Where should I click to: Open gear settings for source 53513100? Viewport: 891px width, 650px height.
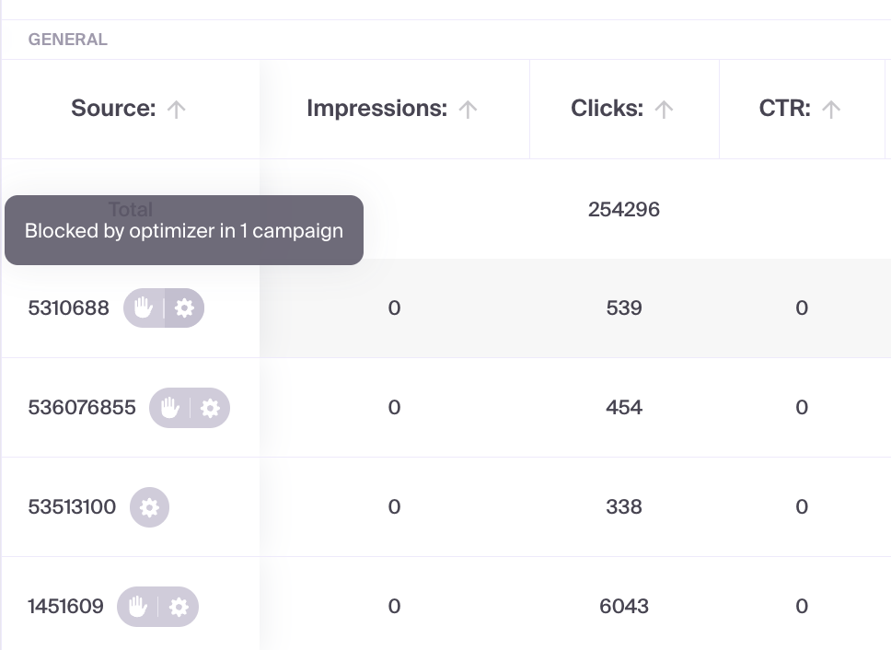pyautogui.click(x=149, y=507)
